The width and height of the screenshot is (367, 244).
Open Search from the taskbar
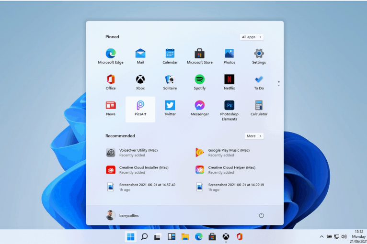pyautogui.click(x=144, y=237)
